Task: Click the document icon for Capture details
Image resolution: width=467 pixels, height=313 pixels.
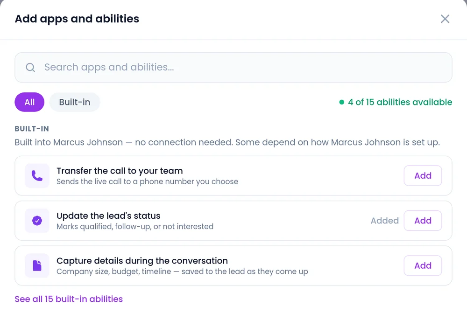Action: click(37, 265)
